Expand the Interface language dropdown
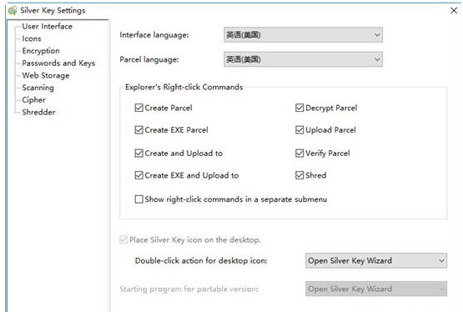This screenshot has height=312, width=463. pos(303,35)
